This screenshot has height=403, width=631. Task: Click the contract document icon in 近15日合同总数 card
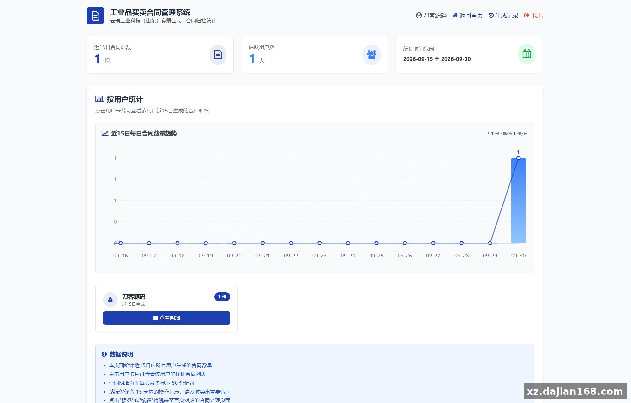click(218, 55)
